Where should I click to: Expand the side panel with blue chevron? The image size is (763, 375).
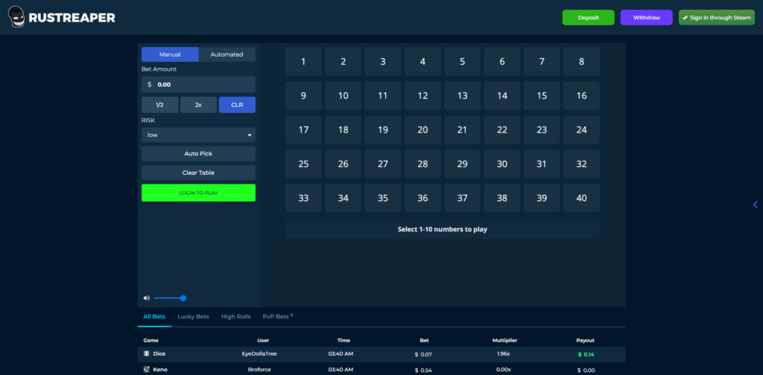tap(756, 205)
